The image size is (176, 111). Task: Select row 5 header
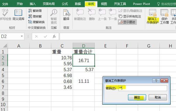[x=4, y=75]
